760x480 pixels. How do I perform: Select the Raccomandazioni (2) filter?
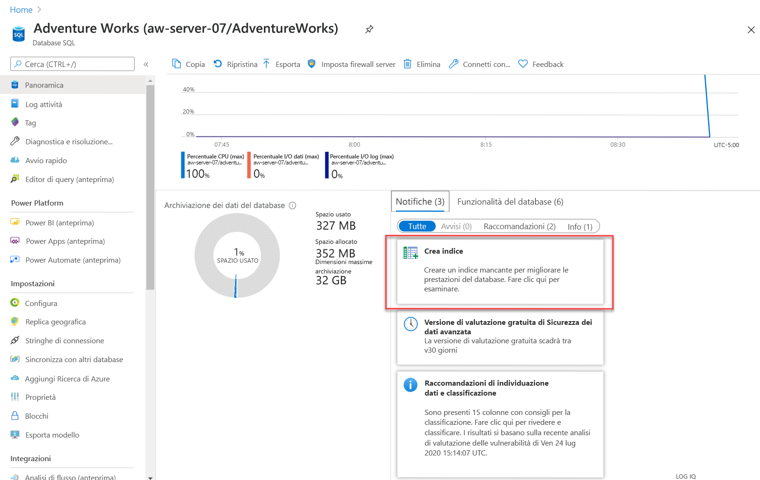click(x=520, y=226)
